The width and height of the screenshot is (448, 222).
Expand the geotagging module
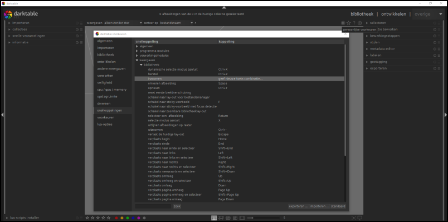367,62
